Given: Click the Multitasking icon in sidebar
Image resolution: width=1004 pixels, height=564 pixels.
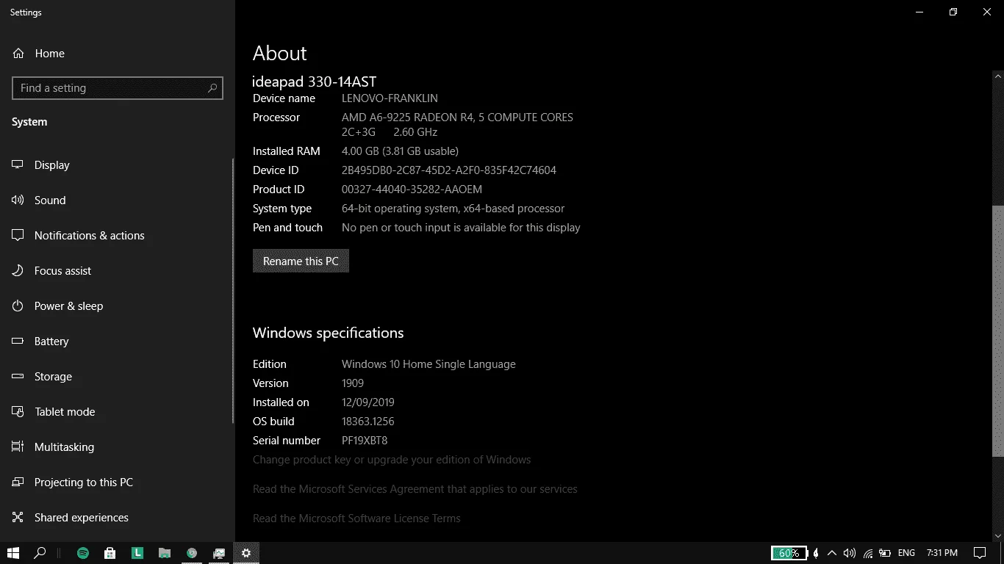Looking at the screenshot, I should 18,447.
